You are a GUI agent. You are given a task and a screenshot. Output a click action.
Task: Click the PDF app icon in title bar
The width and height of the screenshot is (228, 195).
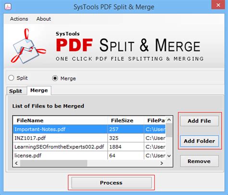(8, 7)
